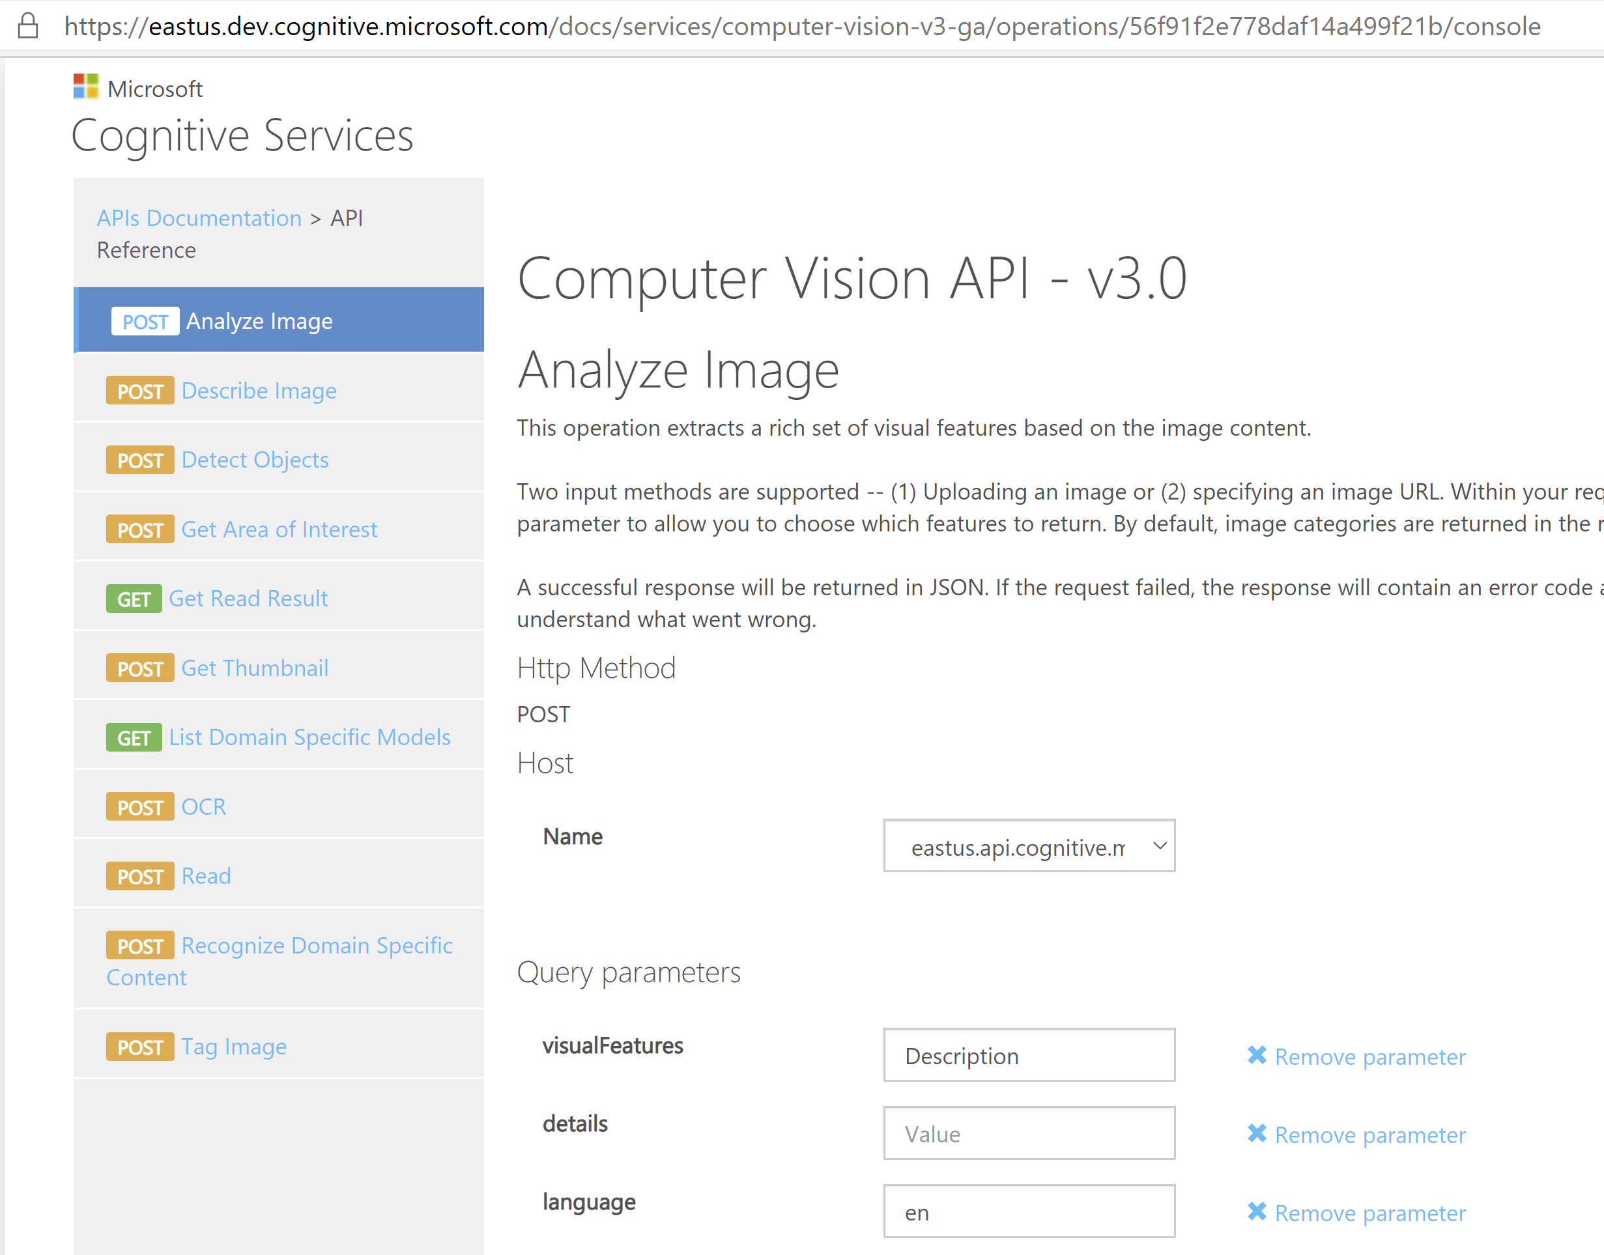Click the POST badge beside Describe Image
The image size is (1604, 1255).
coord(141,391)
